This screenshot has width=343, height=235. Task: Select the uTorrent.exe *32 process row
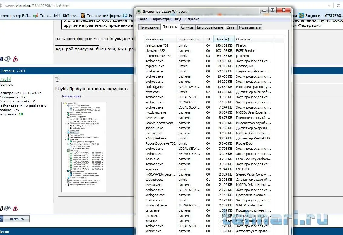pyautogui.click(x=158, y=56)
